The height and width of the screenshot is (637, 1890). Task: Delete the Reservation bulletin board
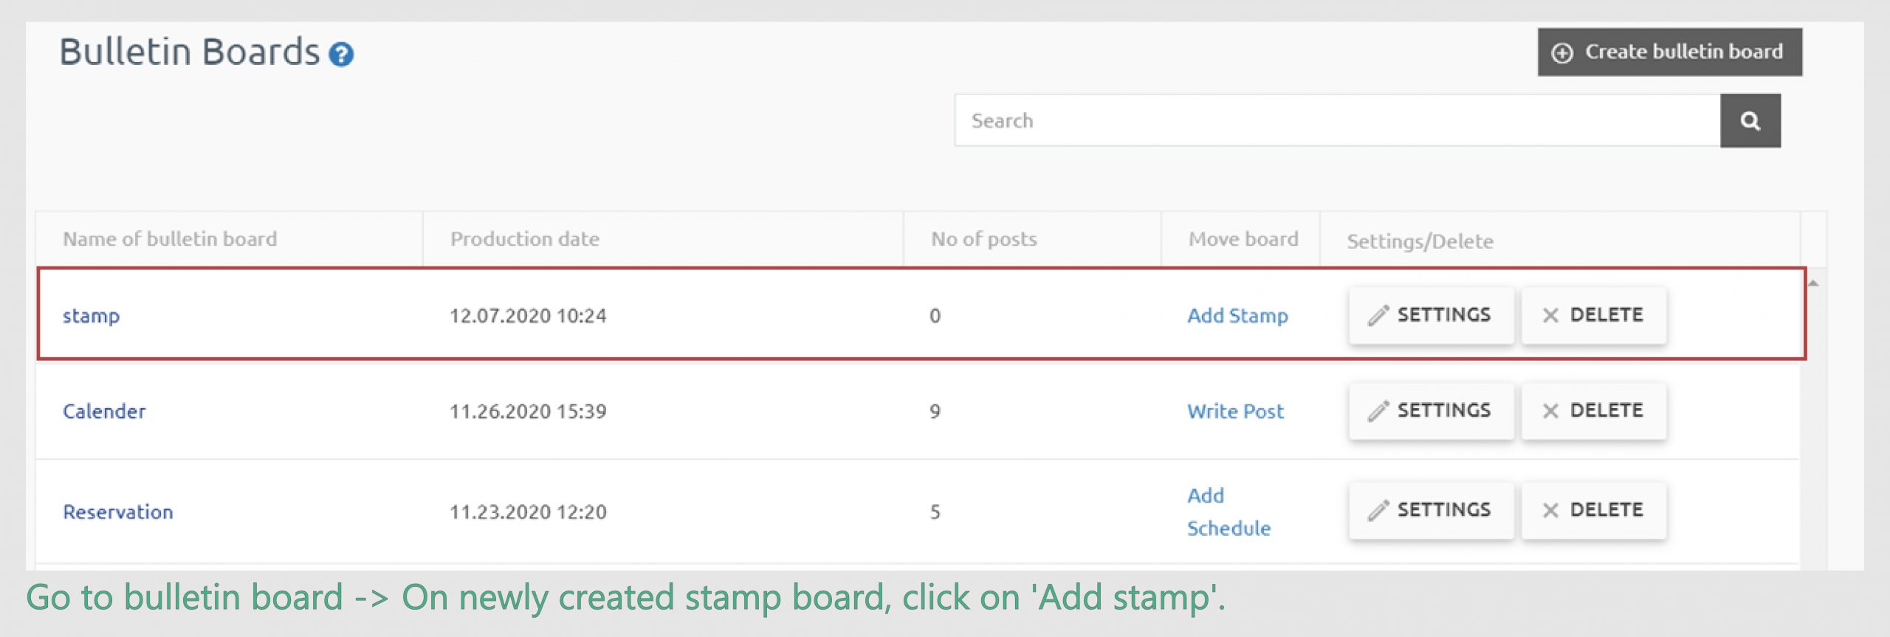(1593, 510)
